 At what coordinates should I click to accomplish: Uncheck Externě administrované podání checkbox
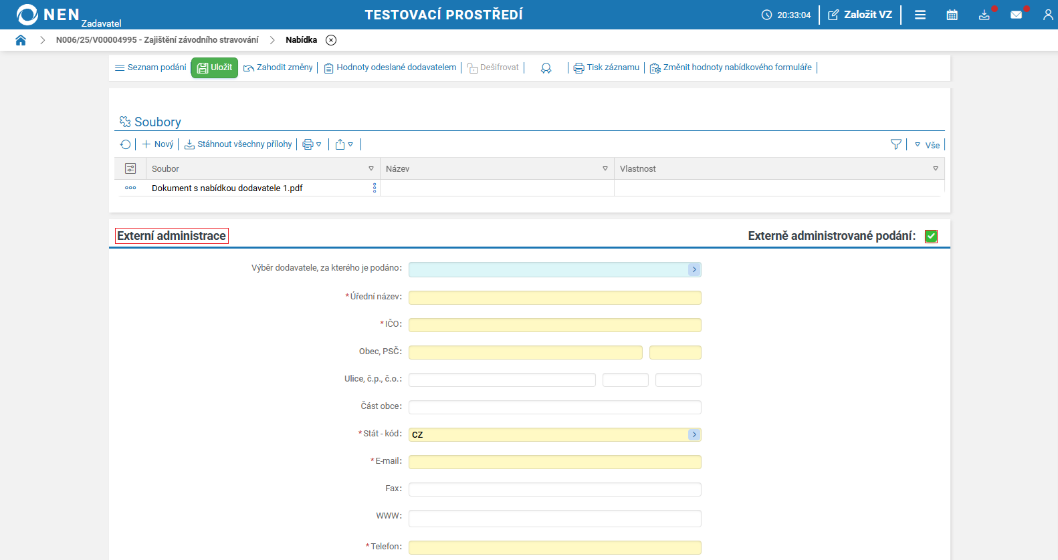click(931, 236)
